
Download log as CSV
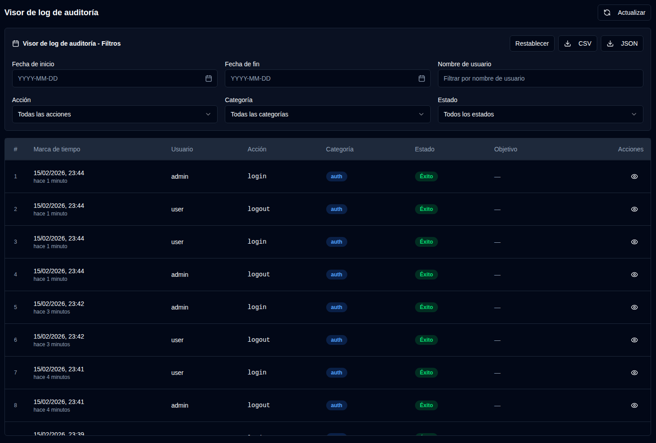(x=577, y=43)
